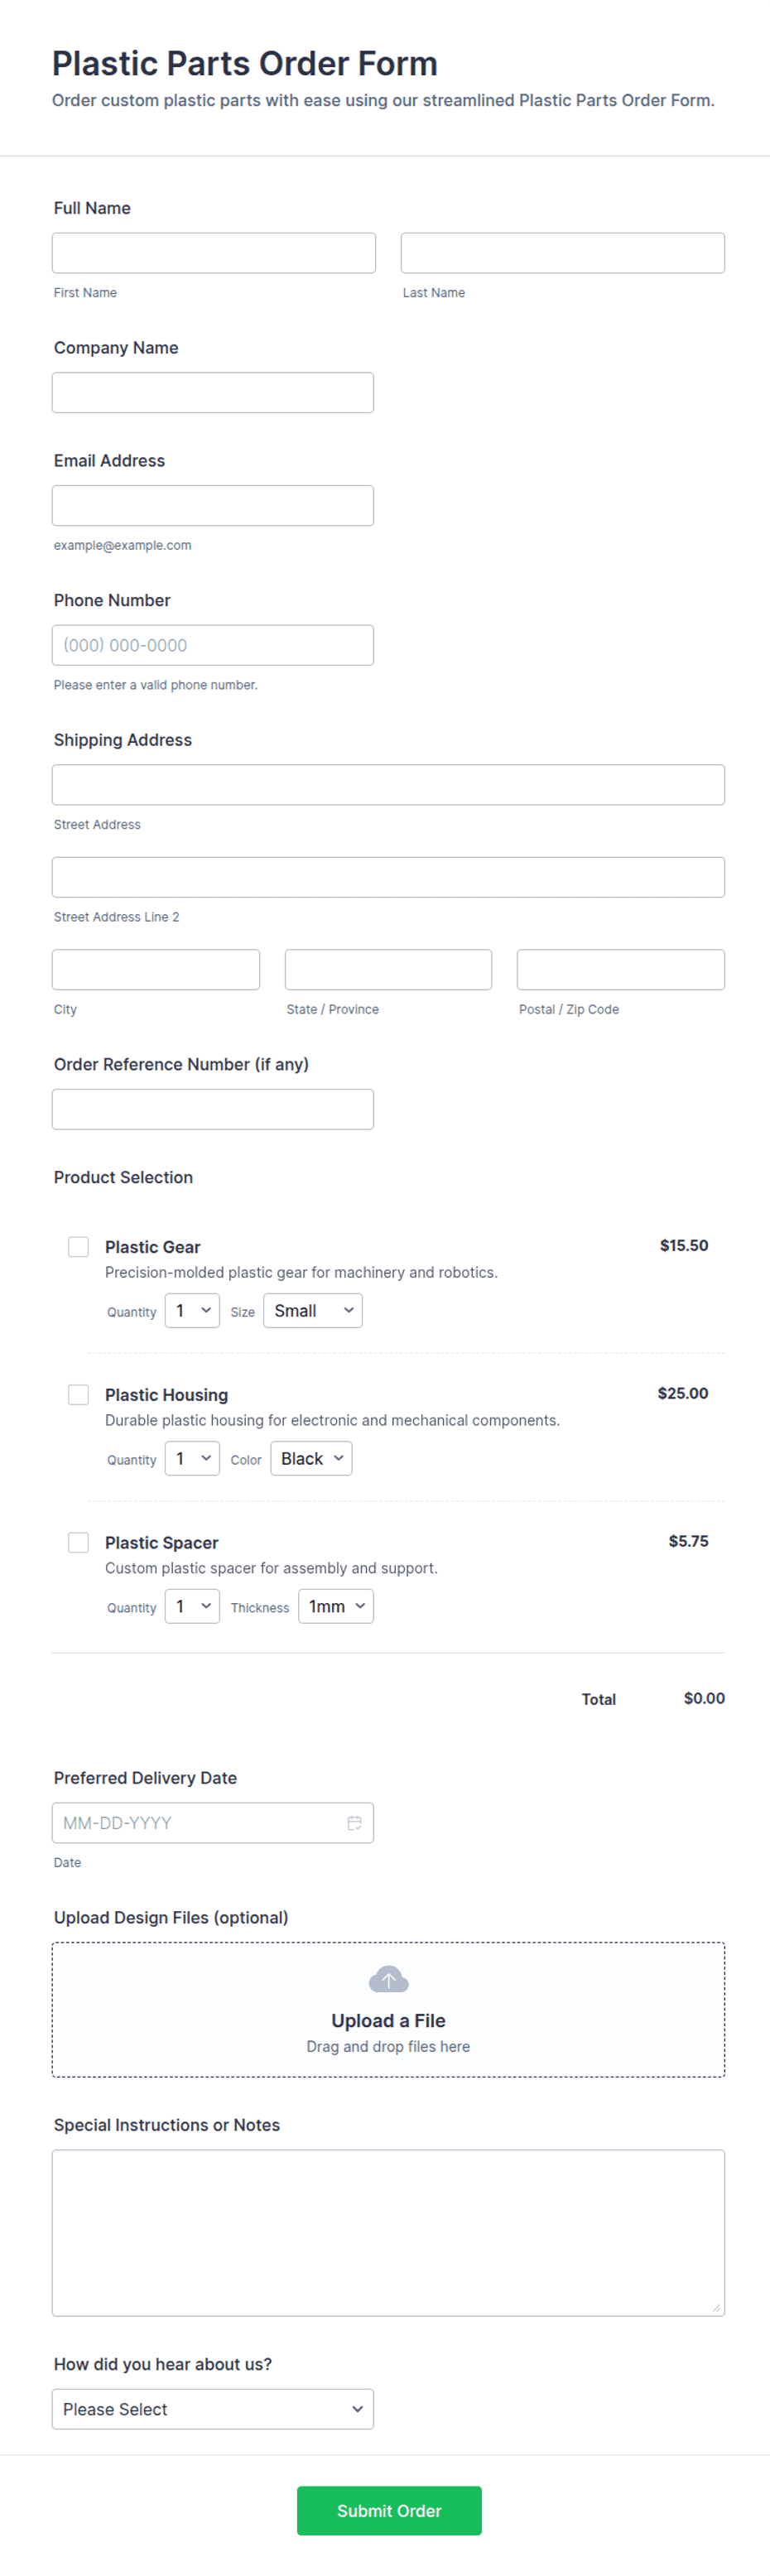Viewport: 770px width, 2576px height.
Task: Click the Preferred Delivery Date field
Action: tap(213, 1823)
